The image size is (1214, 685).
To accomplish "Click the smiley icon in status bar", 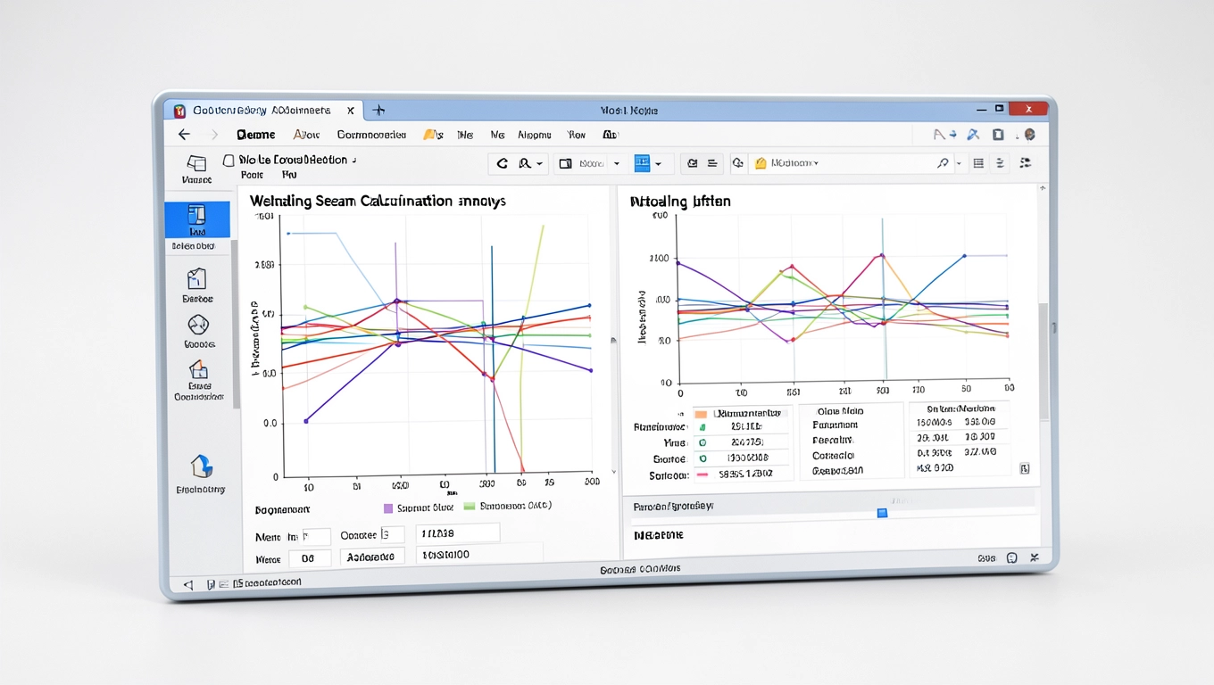I will point(1011,558).
